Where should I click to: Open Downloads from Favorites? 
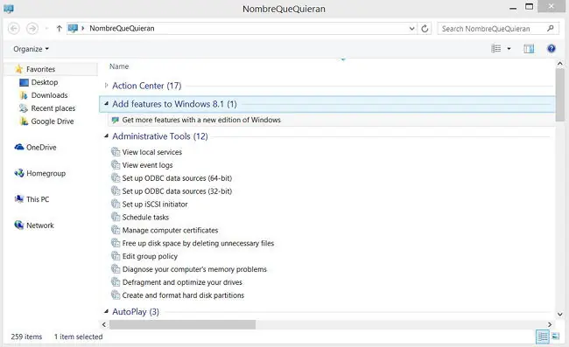pos(49,95)
